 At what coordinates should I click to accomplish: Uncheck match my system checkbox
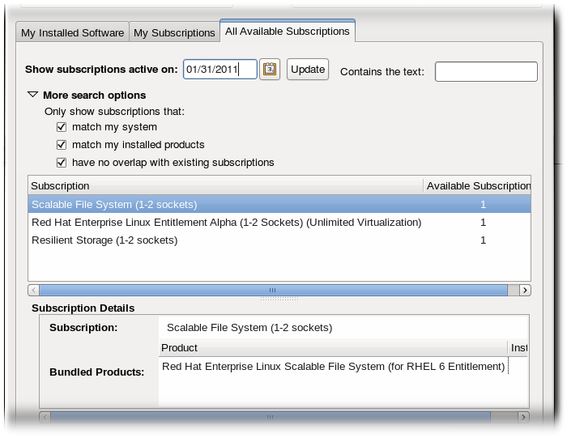point(62,127)
